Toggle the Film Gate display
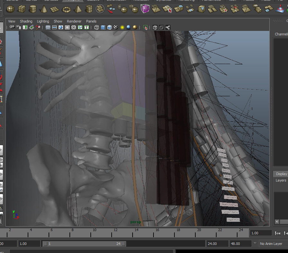Image resolution: width=288 pixels, height=253 pixels. pyautogui.click(x=54, y=28)
